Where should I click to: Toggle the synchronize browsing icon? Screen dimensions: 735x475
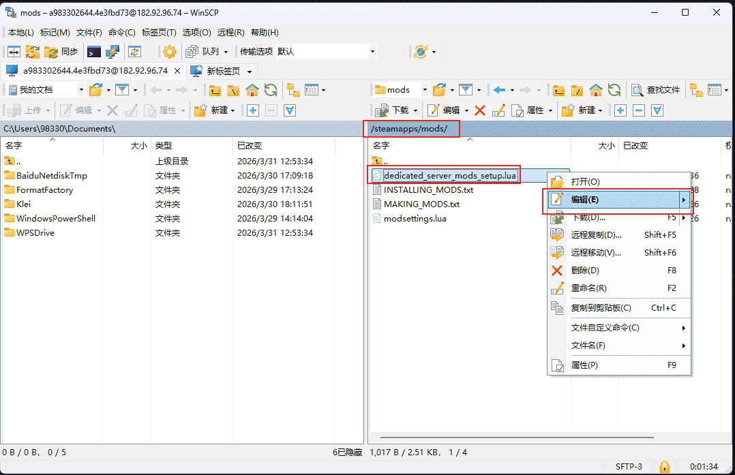click(135, 52)
